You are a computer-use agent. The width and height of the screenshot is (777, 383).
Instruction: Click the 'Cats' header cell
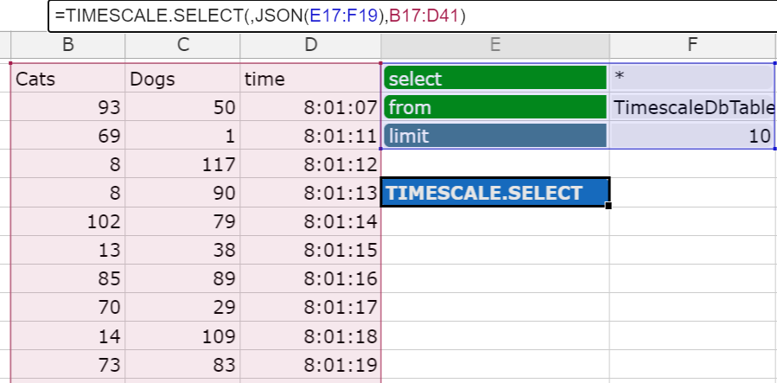(68, 79)
